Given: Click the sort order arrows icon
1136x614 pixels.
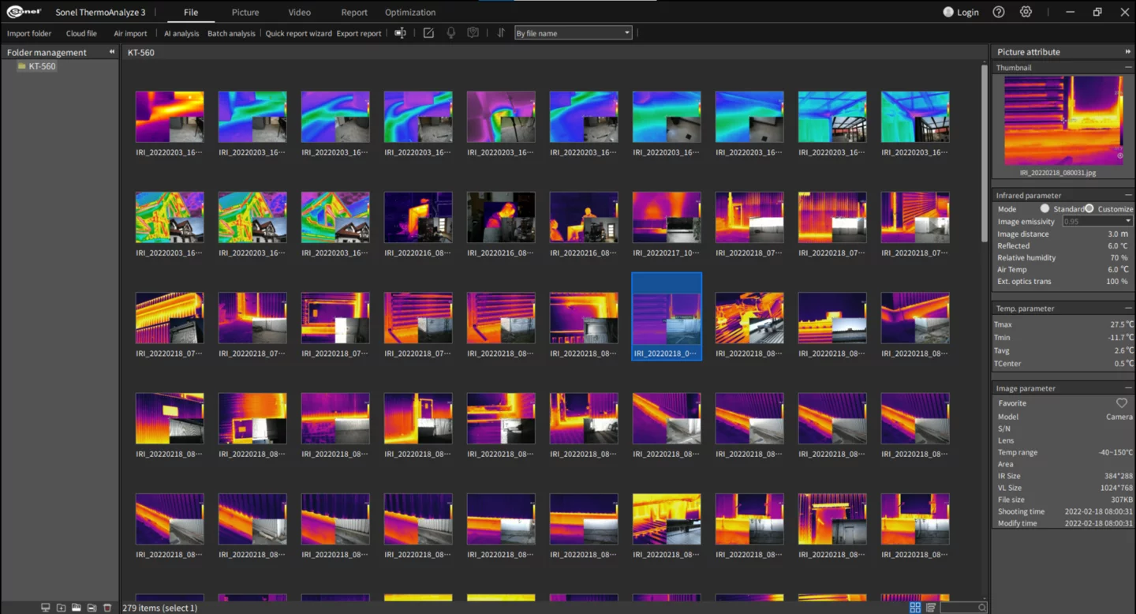Looking at the screenshot, I should [x=500, y=33].
